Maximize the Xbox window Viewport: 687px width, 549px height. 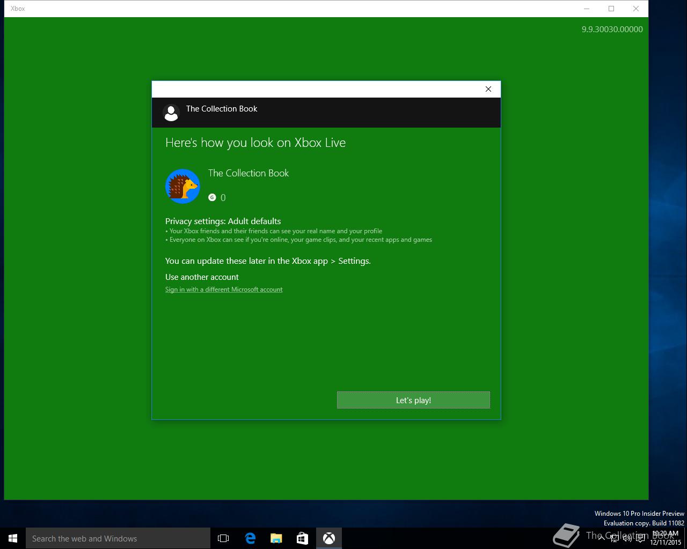[611, 9]
